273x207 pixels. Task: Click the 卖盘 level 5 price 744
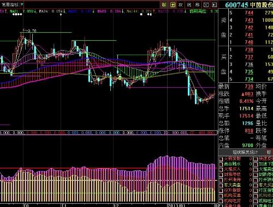(249, 13)
